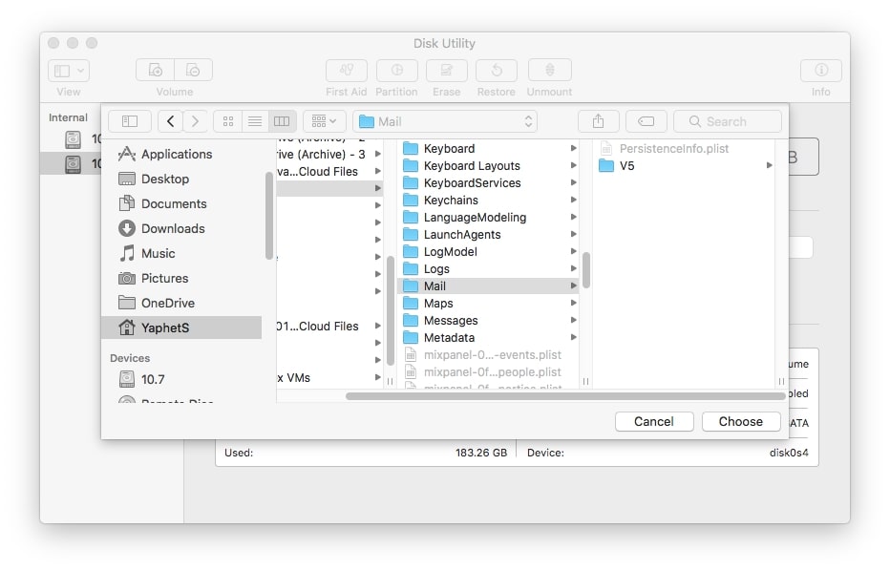Image resolution: width=890 pixels, height=571 pixels.
Task: Open the item grouping options dropdown
Action: pos(324,121)
